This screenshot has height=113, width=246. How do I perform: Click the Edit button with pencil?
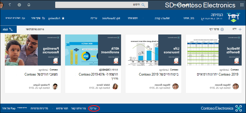8,29
